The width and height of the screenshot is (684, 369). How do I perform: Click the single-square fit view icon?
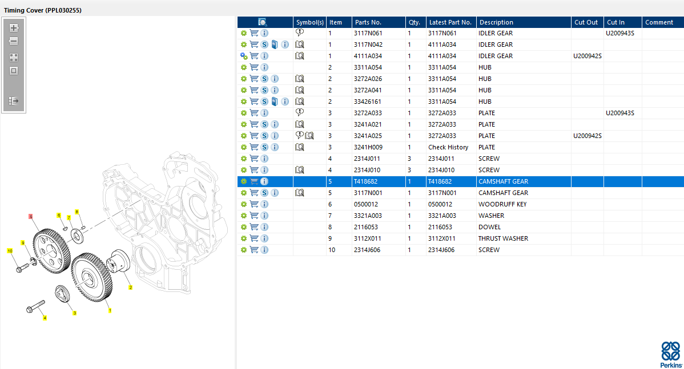coord(14,71)
